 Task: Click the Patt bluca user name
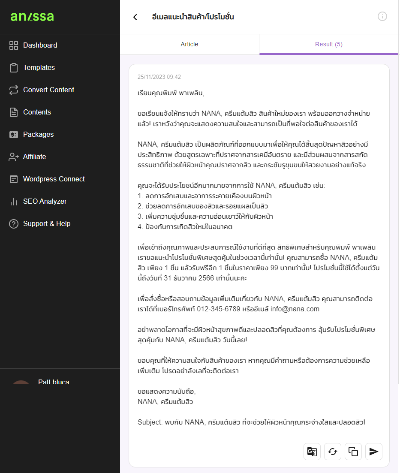(54, 382)
